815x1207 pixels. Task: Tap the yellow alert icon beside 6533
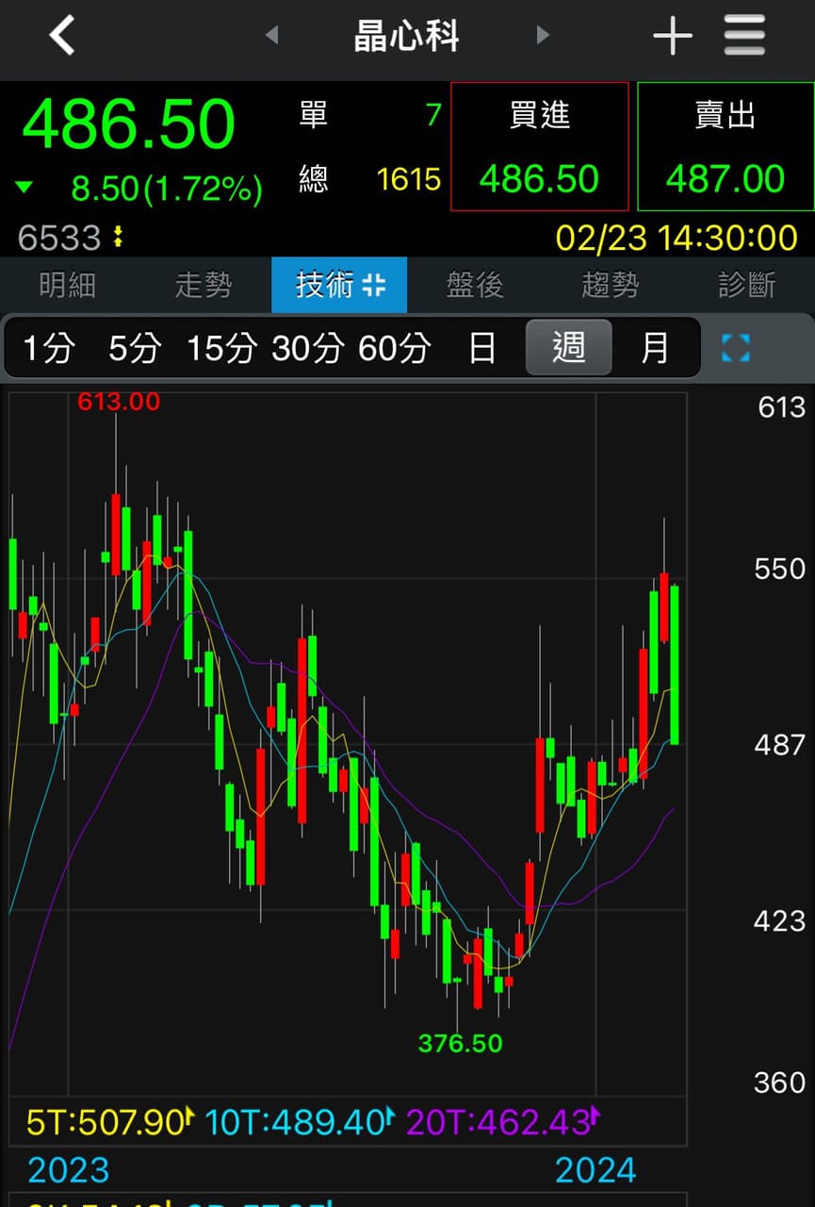click(x=118, y=237)
